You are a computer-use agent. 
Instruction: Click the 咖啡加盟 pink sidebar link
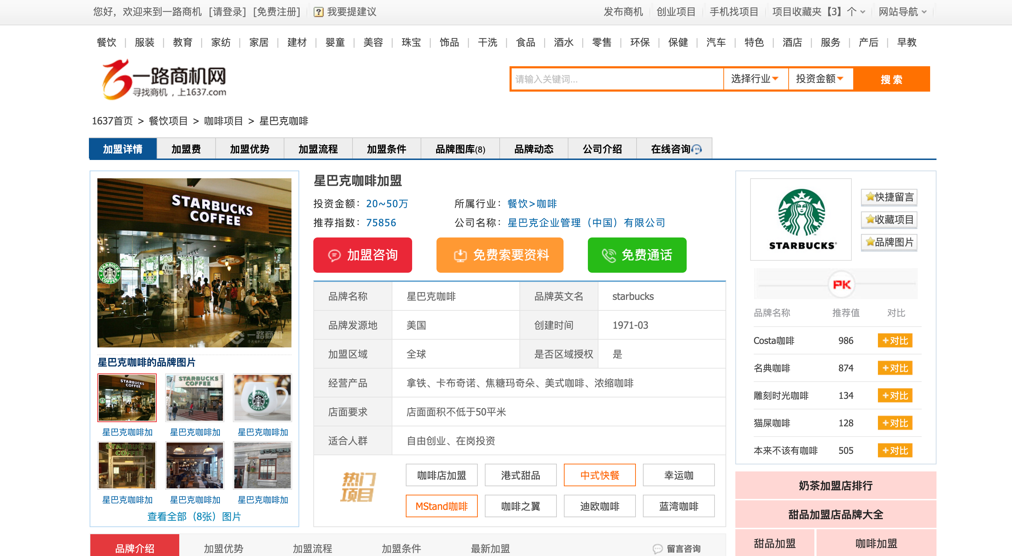[x=876, y=543]
